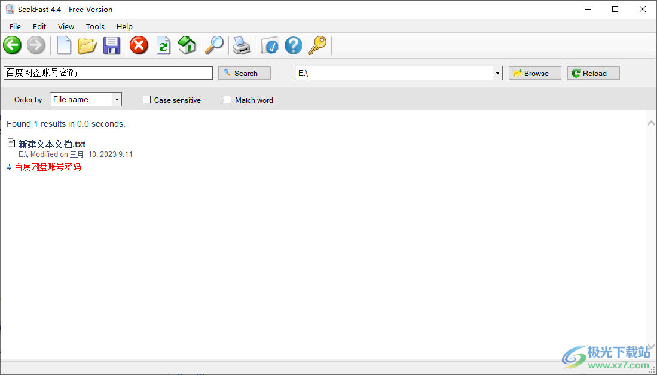Click the SeekFast app icon in title bar

(10, 9)
